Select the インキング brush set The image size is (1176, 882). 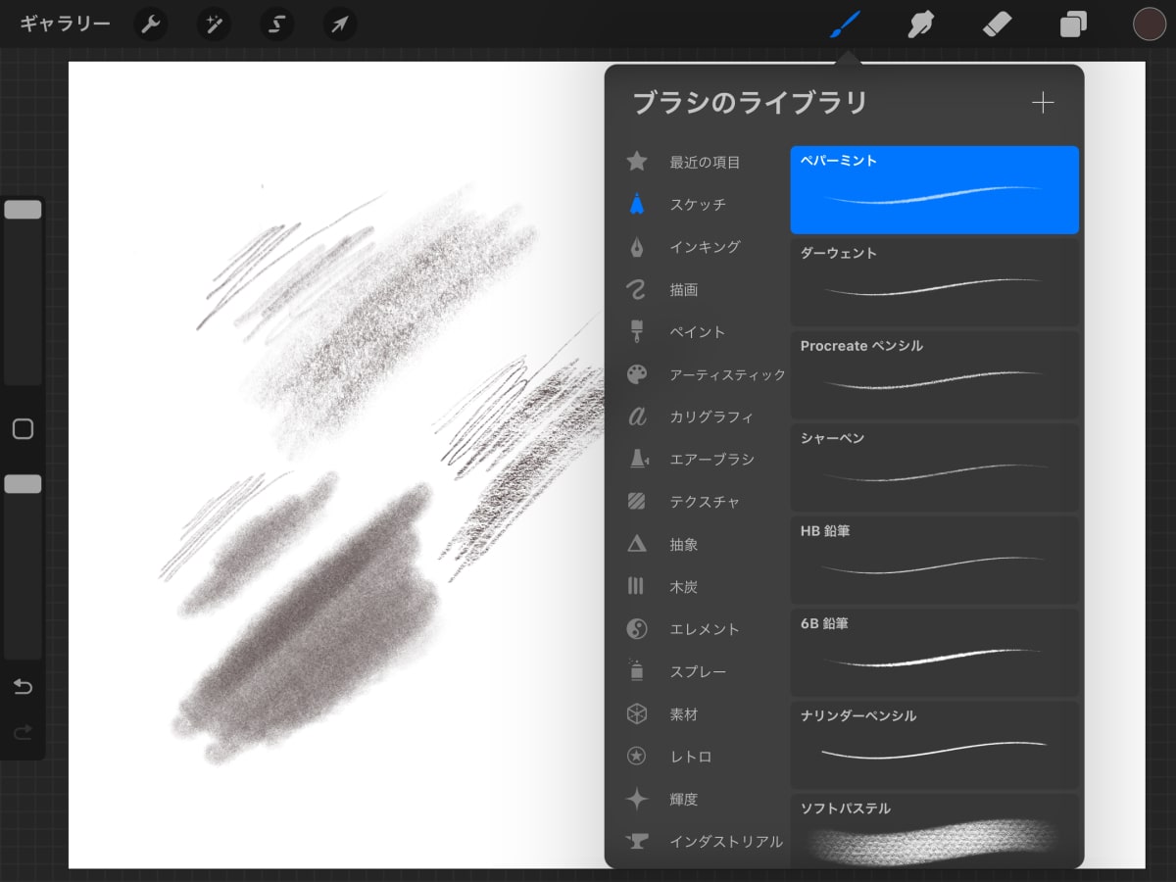pyautogui.click(x=706, y=247)
